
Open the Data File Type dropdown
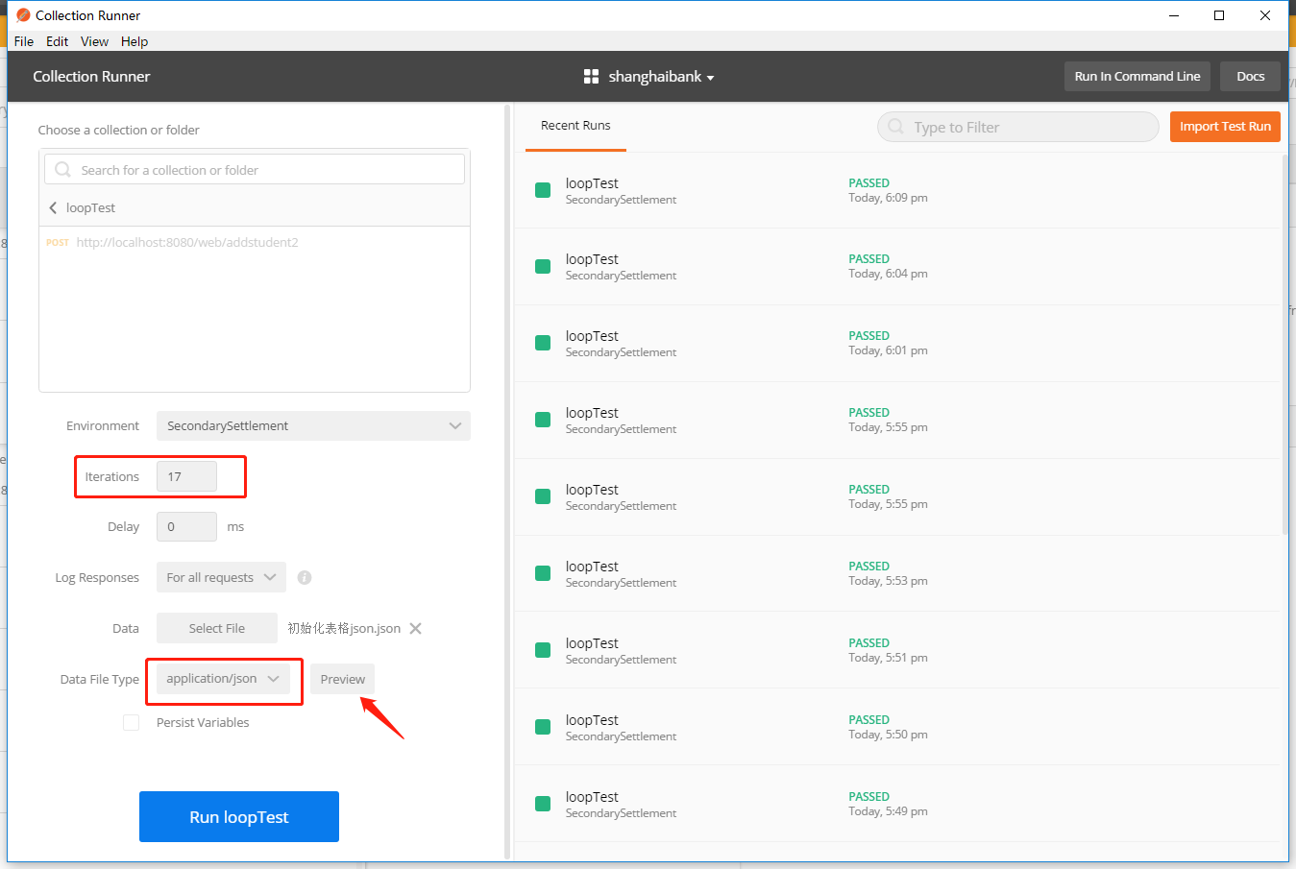coord(224,679)
